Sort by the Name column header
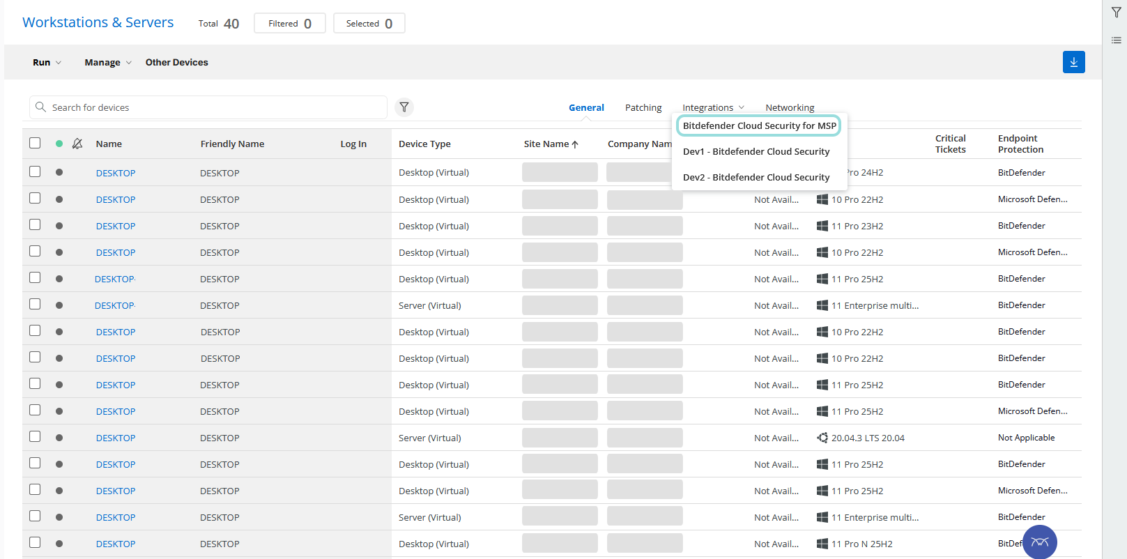The height and width of the screenshot is (559, 1127). pos(109,144)
